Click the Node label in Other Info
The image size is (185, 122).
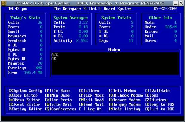(149, 22)
